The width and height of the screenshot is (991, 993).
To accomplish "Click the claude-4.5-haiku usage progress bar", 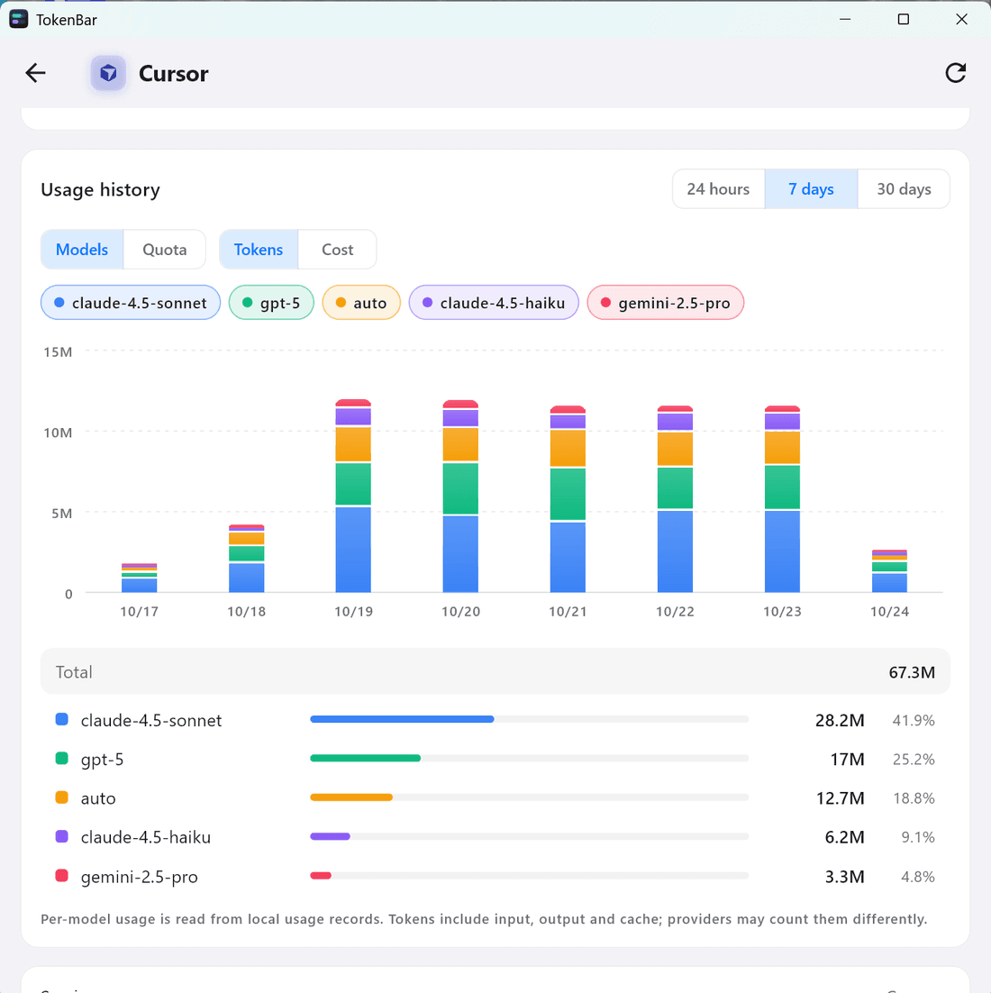I will tap(530, 836).
